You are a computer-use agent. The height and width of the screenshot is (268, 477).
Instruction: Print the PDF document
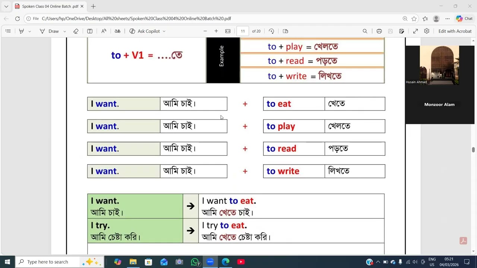pyautogui.click(x=379, y=31)
